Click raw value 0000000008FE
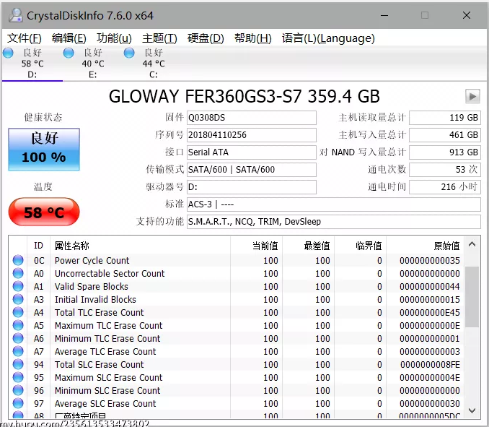 click(x=430, y=365)
